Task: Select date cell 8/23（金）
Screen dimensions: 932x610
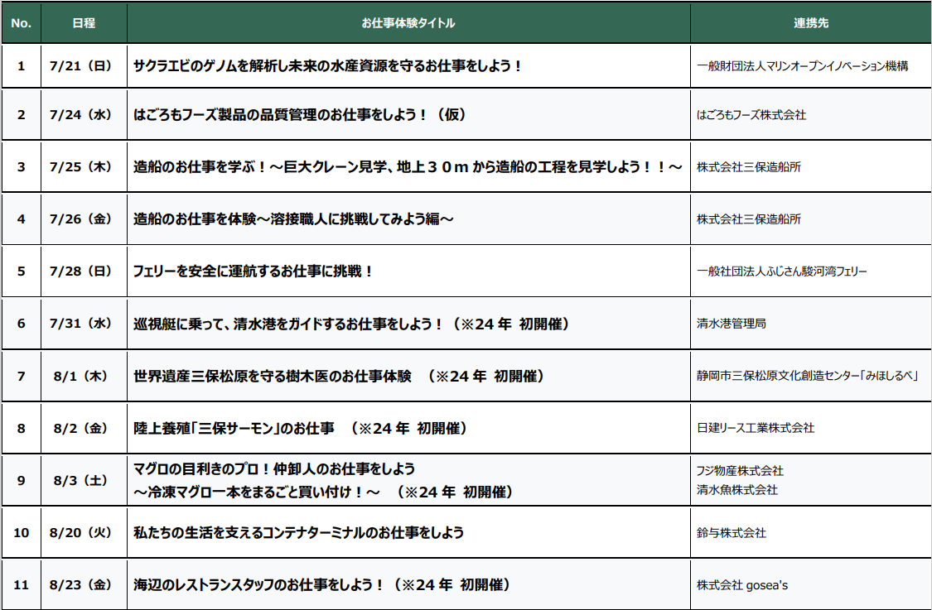Action: 84,585
